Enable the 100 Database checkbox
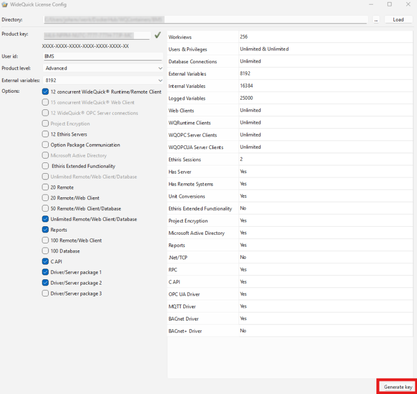417x394 pixels. [45, 251]
